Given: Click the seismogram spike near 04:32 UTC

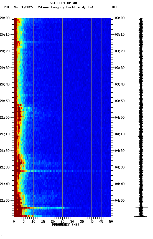Looking at the screenshot, I should 143,171.
